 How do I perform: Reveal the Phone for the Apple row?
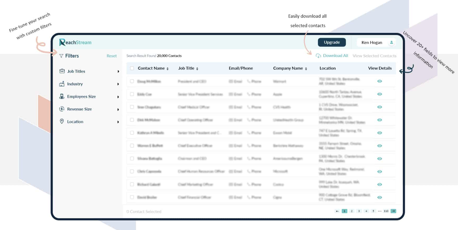254,94
